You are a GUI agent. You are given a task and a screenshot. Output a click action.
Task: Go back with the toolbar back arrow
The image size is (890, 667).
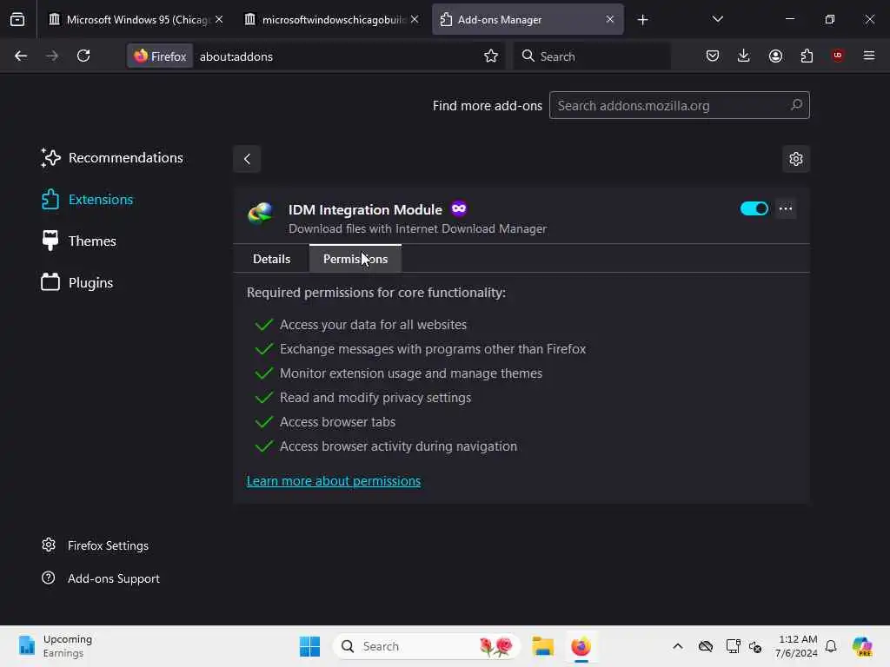[x=21, y=56]
